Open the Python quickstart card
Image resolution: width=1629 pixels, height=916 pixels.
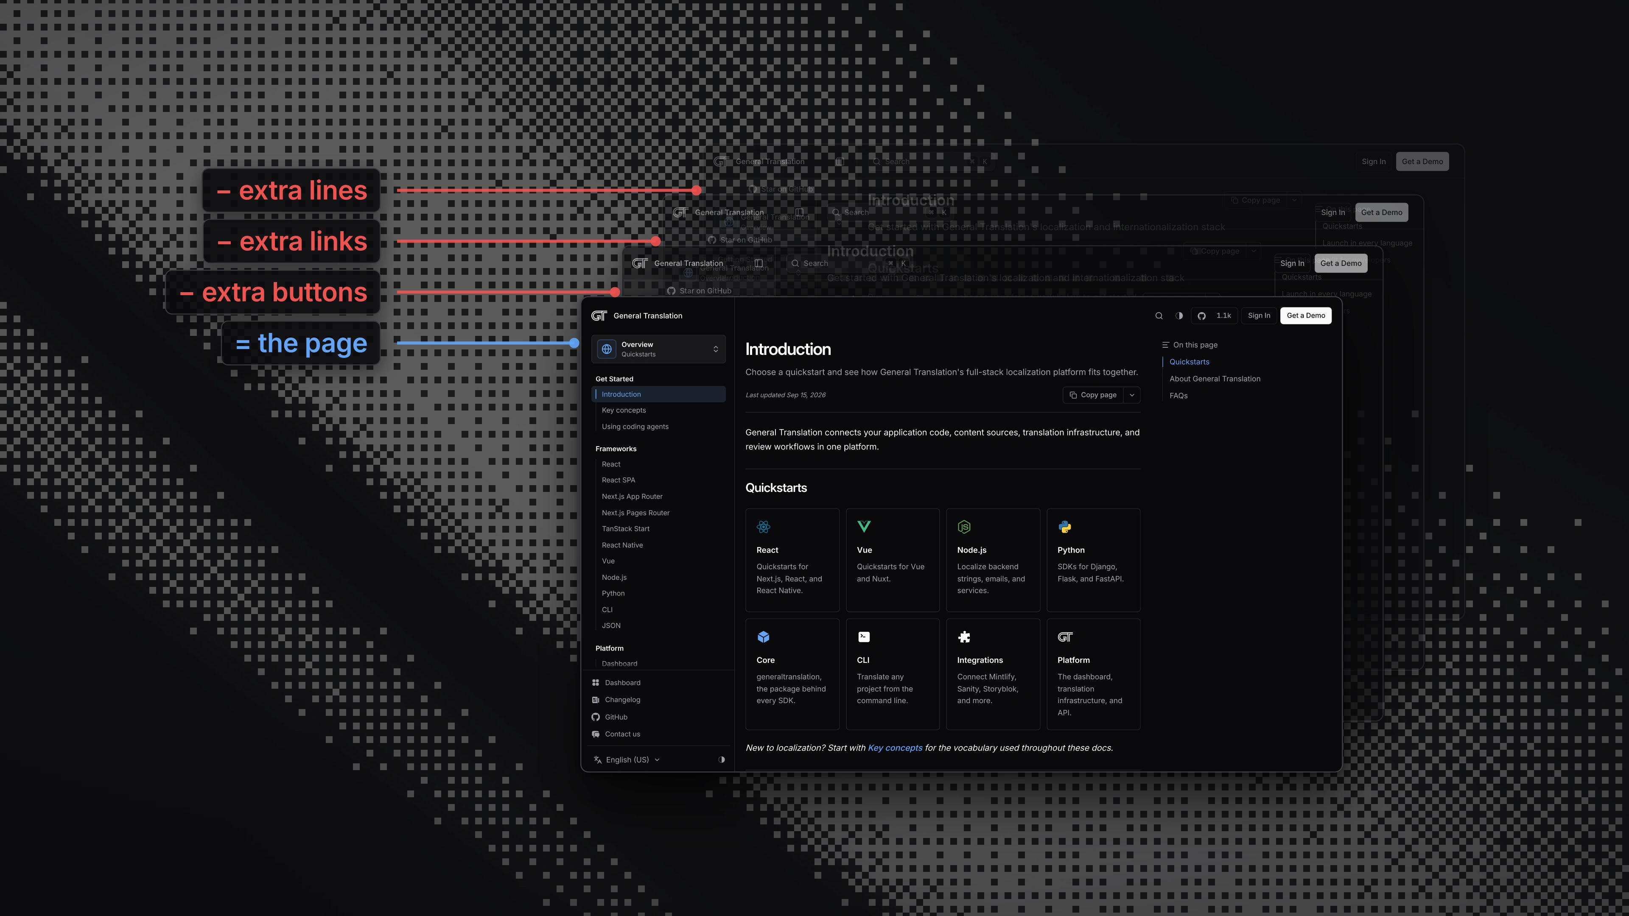(x=1093, y=559)
